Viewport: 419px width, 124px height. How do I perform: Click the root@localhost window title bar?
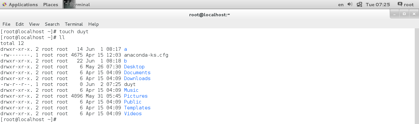[209, 14]
